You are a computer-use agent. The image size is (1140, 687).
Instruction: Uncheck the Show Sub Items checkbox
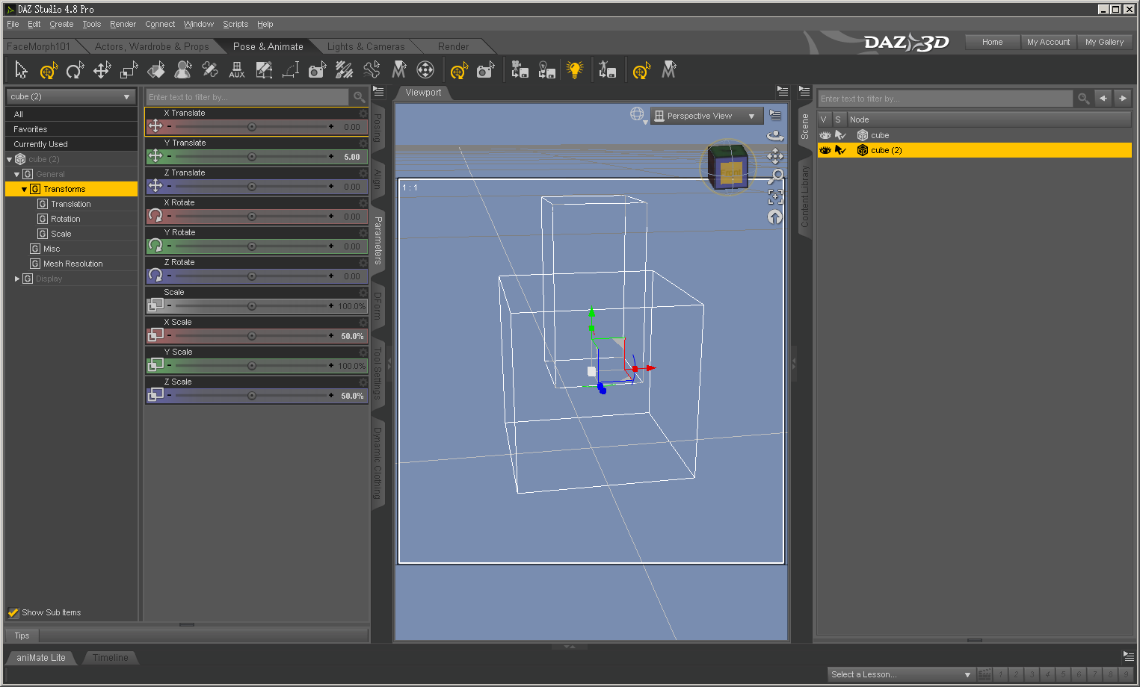(13, 612)
